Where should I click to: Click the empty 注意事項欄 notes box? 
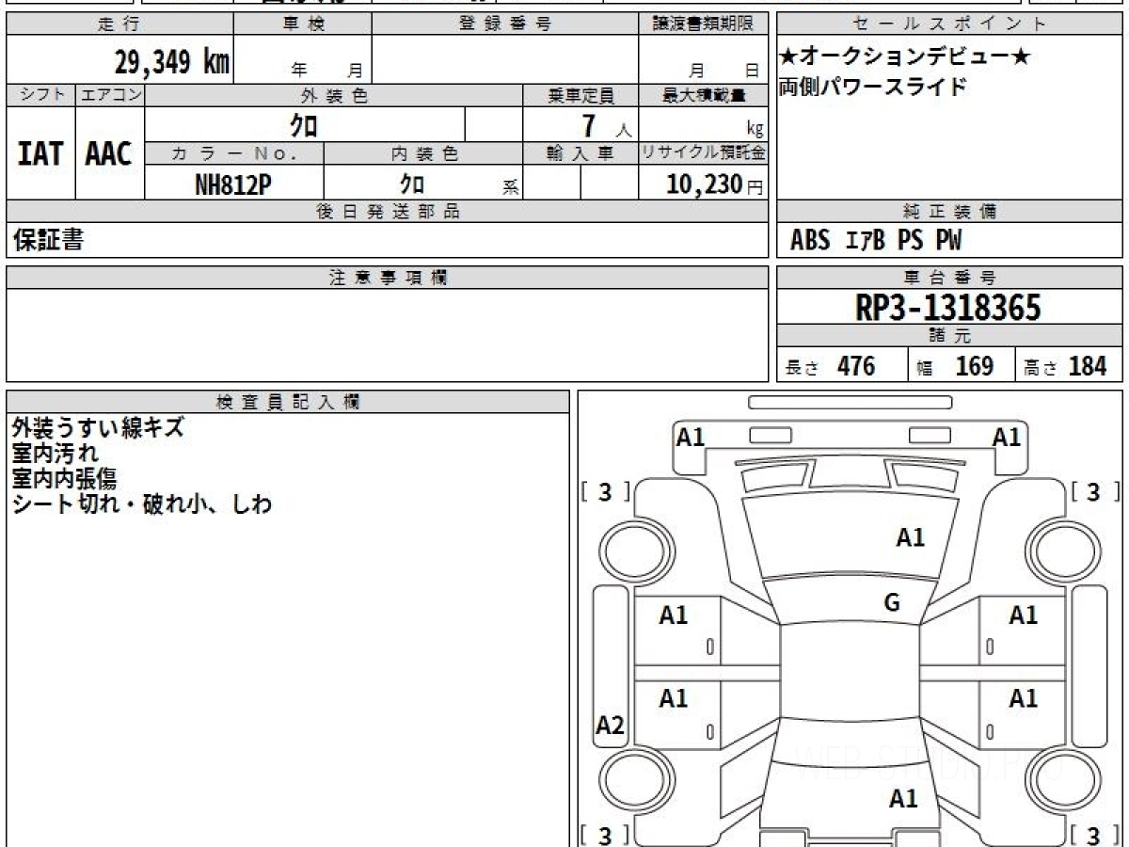(388, 334)
